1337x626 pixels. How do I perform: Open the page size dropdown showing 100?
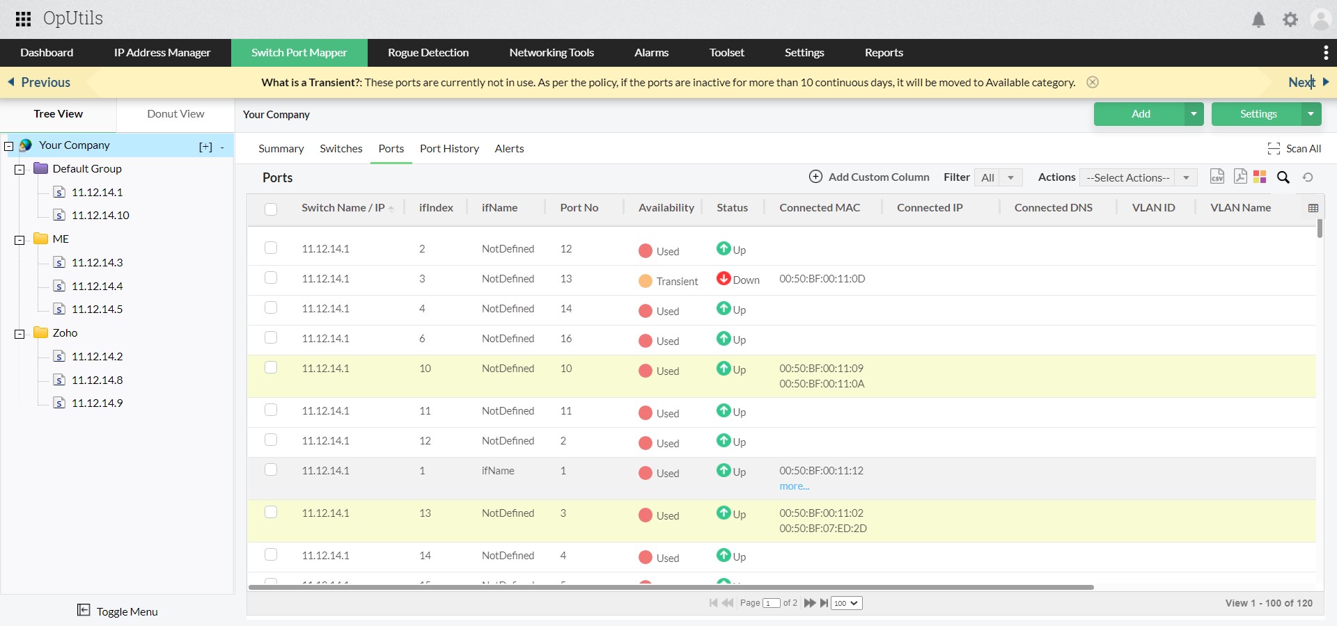tap(845, 603)
